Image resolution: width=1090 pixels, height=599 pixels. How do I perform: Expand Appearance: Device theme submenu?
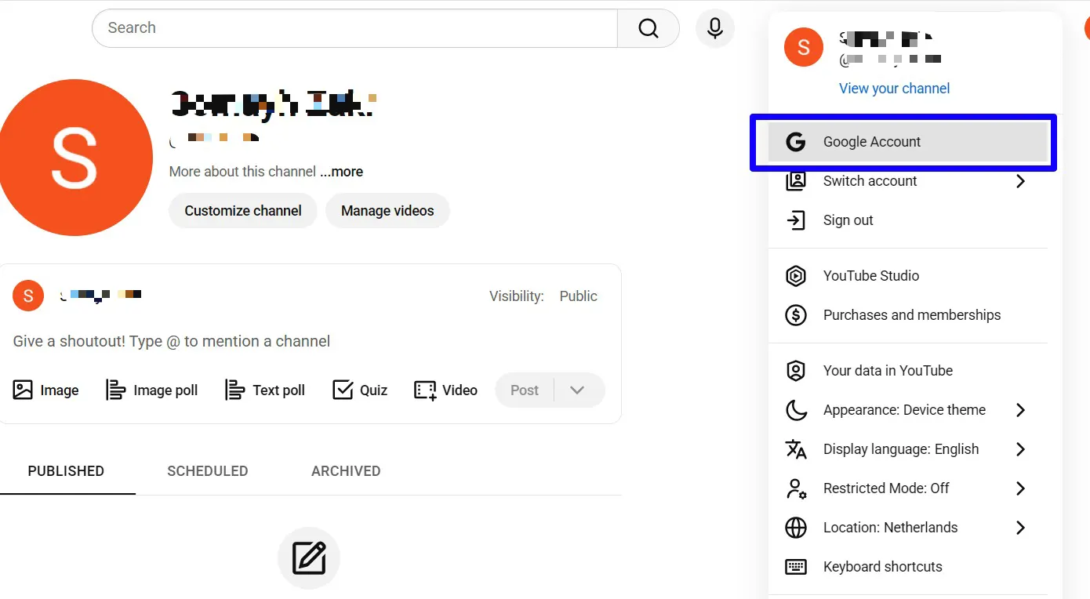[906, 410]
